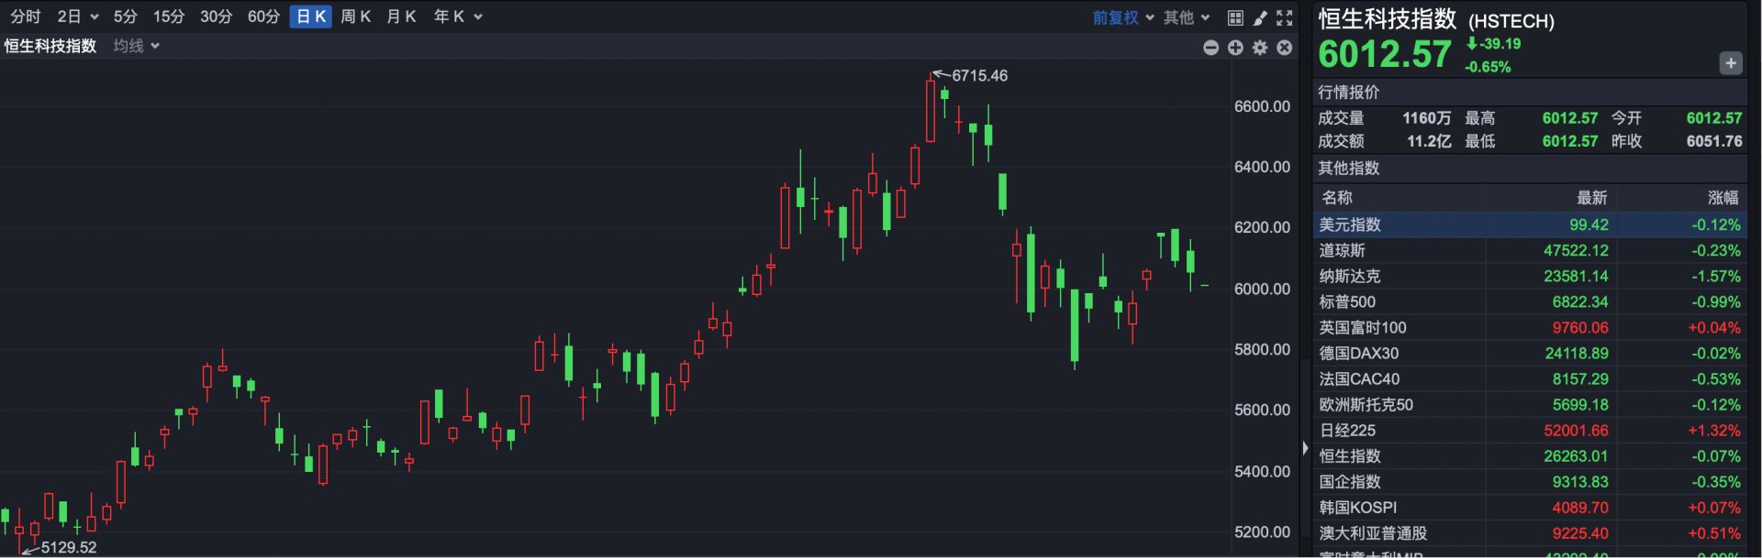This screenshot has height=558, width=1762.
Task: Select the paintbrush drawing tool
Action: [x=1260, y=17]
